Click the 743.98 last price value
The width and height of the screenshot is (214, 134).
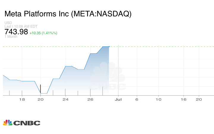pos(16,32)
